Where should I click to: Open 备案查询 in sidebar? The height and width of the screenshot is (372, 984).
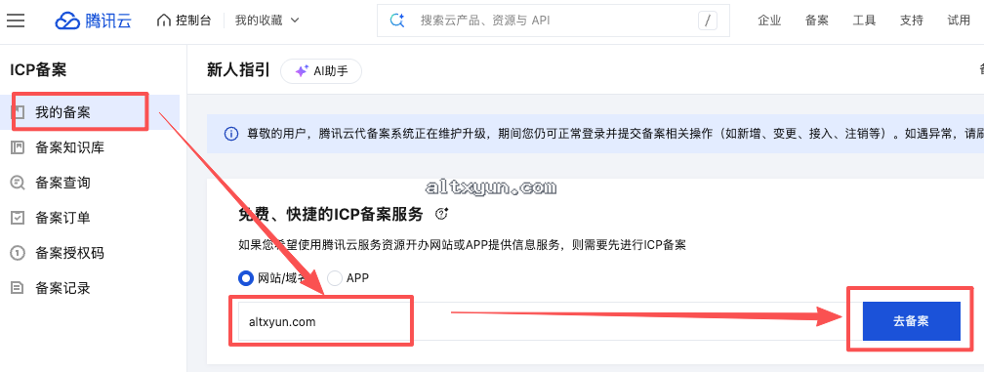pyautogui.click(x=90, y=184)
